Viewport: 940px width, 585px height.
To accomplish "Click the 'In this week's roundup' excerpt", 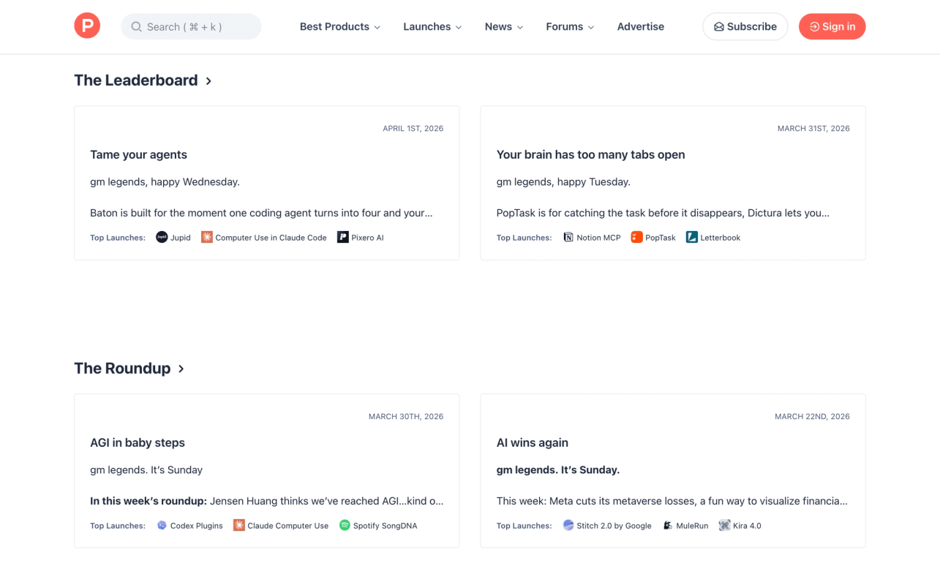I will point(267,501).
